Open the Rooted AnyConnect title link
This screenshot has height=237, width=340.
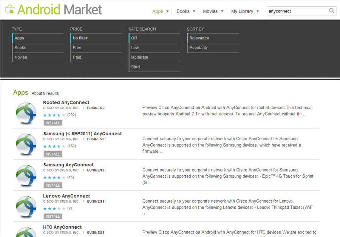(x=66, y=102)
